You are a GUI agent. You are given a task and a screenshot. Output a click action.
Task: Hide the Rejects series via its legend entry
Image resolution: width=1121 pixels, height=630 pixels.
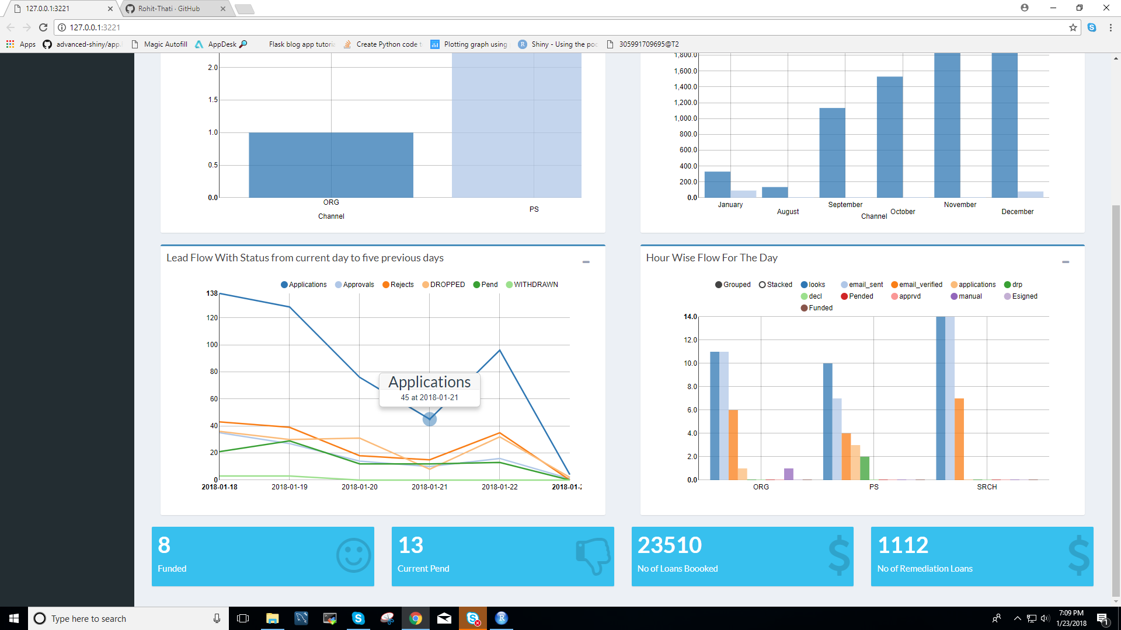point(398,284)
